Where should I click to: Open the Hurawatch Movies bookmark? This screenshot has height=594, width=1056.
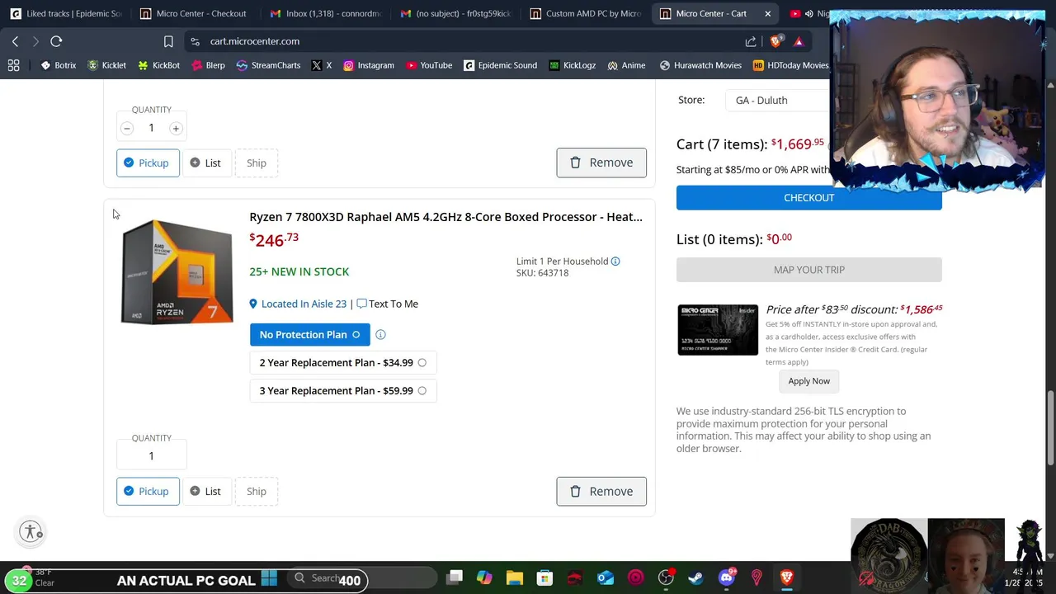[700, 65]
